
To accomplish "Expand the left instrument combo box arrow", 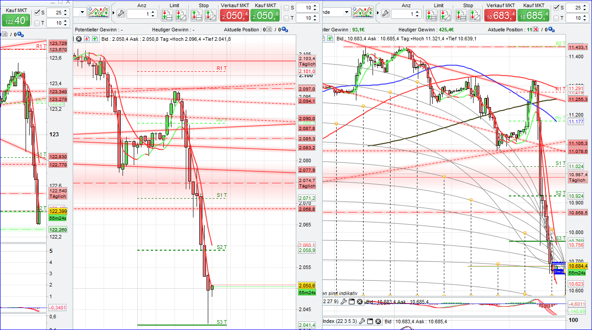I will (x=81, y=11).
